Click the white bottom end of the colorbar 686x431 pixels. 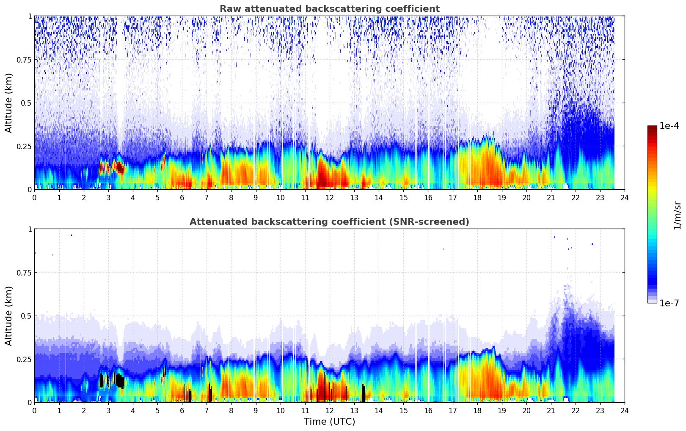coord(652,301)
